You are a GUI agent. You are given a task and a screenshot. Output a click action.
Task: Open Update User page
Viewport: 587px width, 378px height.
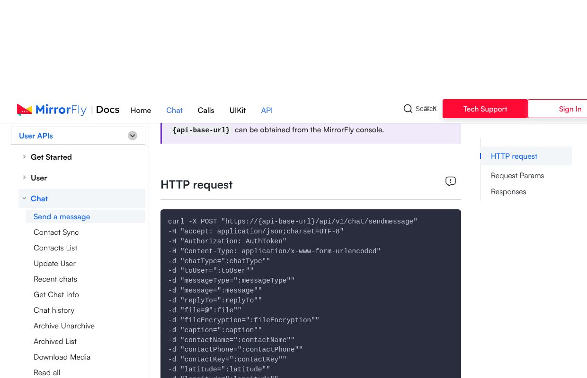point(54,263)
